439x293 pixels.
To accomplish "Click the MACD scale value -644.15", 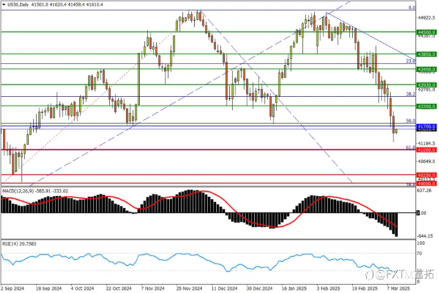I will [x=425, y=236].
